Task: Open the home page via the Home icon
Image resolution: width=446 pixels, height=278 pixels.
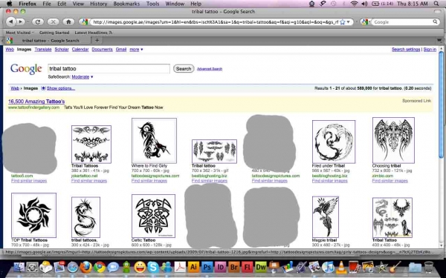Action: (68, 21)
